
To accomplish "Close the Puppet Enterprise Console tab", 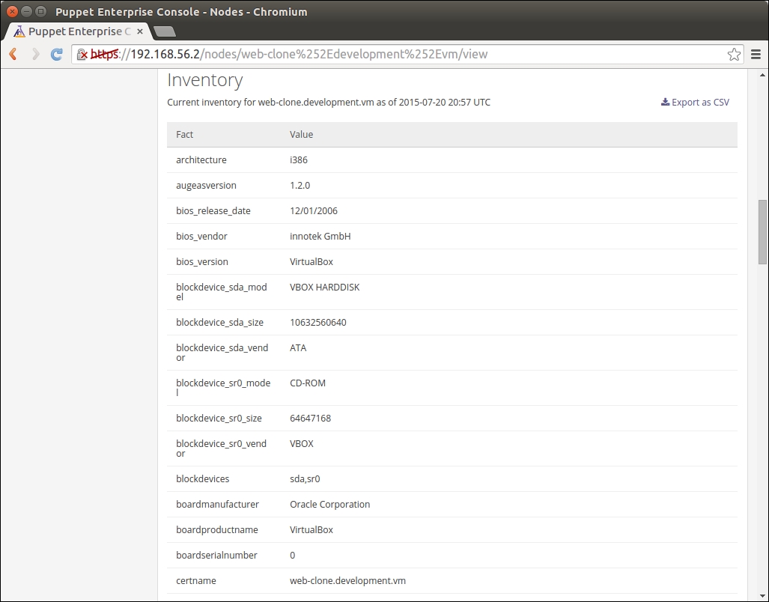I will click(140, 31).
